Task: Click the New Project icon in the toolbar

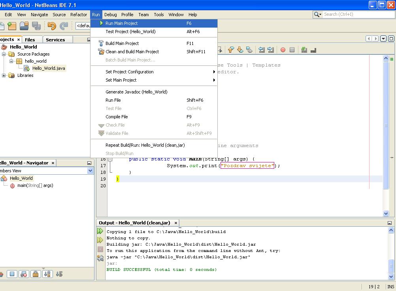Action: 12,26
